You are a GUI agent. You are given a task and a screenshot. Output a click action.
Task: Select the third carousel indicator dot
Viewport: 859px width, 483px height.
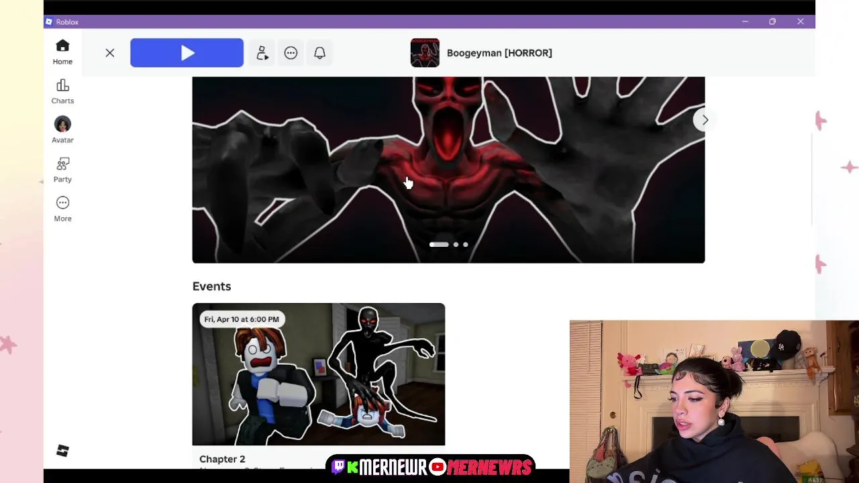click(465, 245)
